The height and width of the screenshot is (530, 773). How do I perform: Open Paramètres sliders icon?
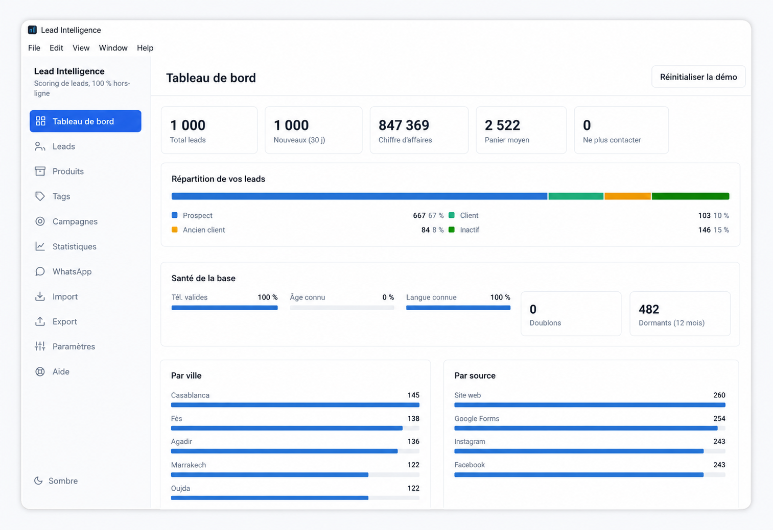click(x=40, y=346)
